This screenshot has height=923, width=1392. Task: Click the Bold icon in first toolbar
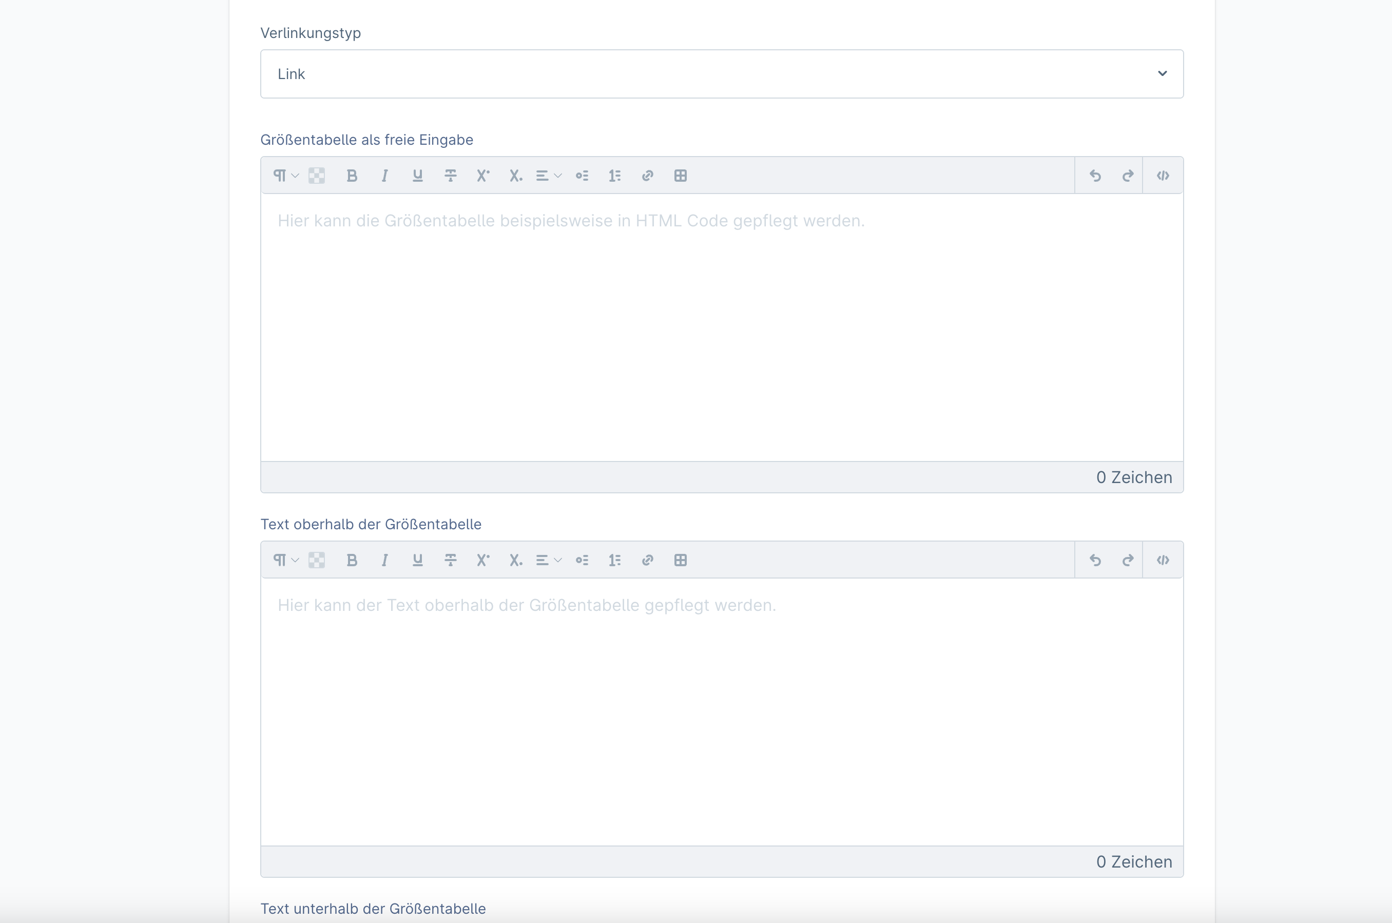[x=352, y=175]
